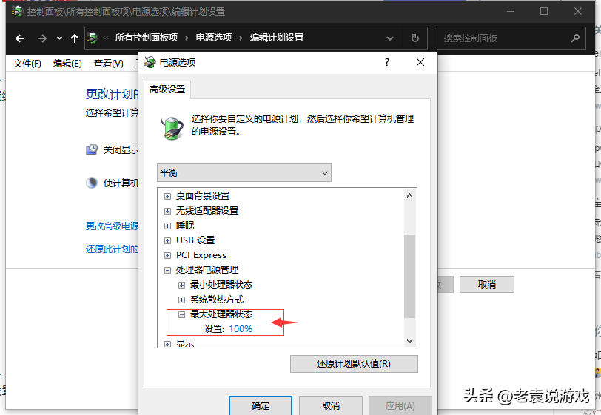
Task: Select the 最大处理器状态 tree item text
Action: pos(221,314)
